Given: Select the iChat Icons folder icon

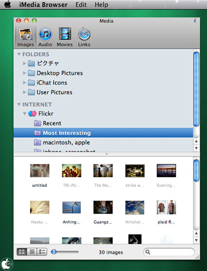Looking at the screenshot, I should point(31,83).
